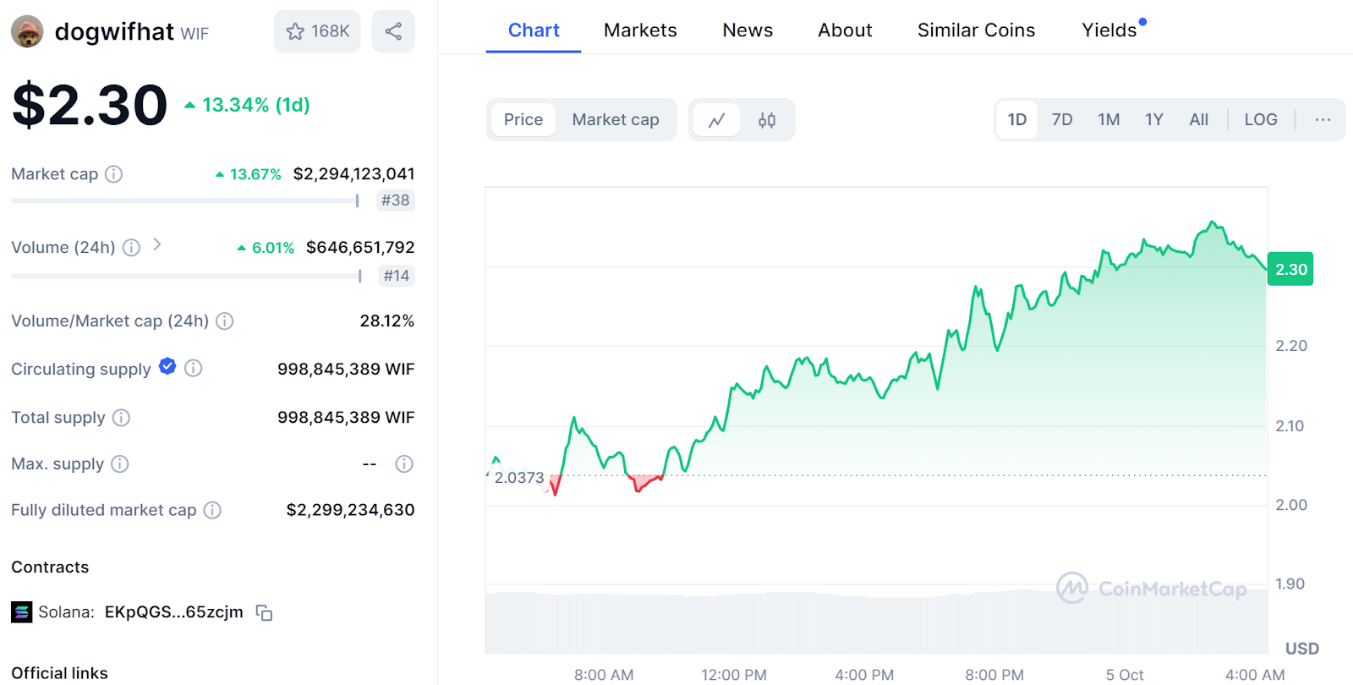
Task: Open the About tab
Action: pos(845,30)
